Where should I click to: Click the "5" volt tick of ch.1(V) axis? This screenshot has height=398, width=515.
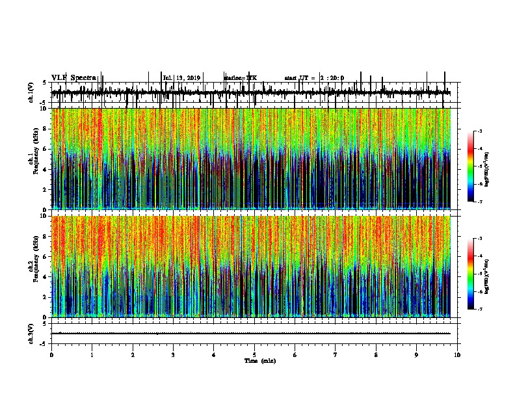point(44,83)
